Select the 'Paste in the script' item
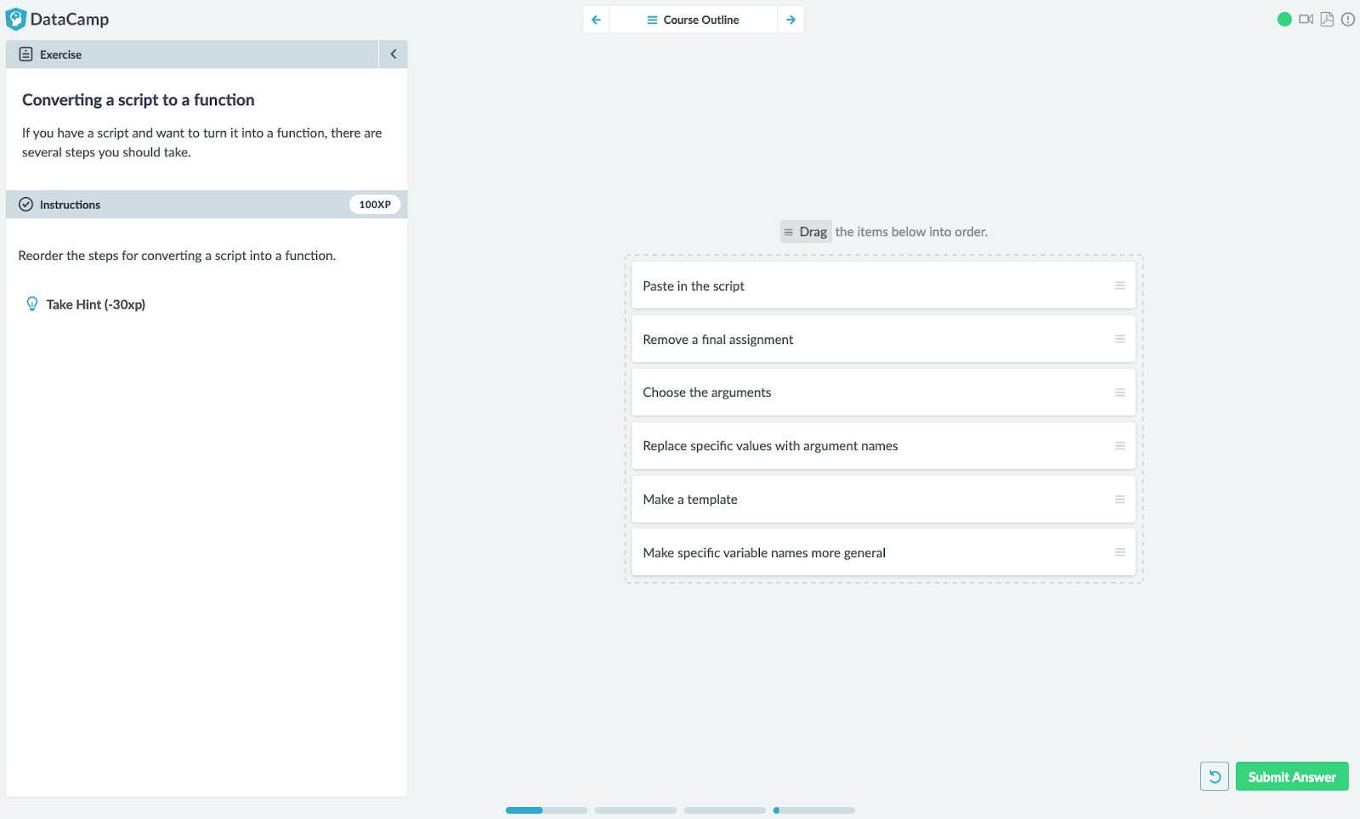 coord(883,285)
